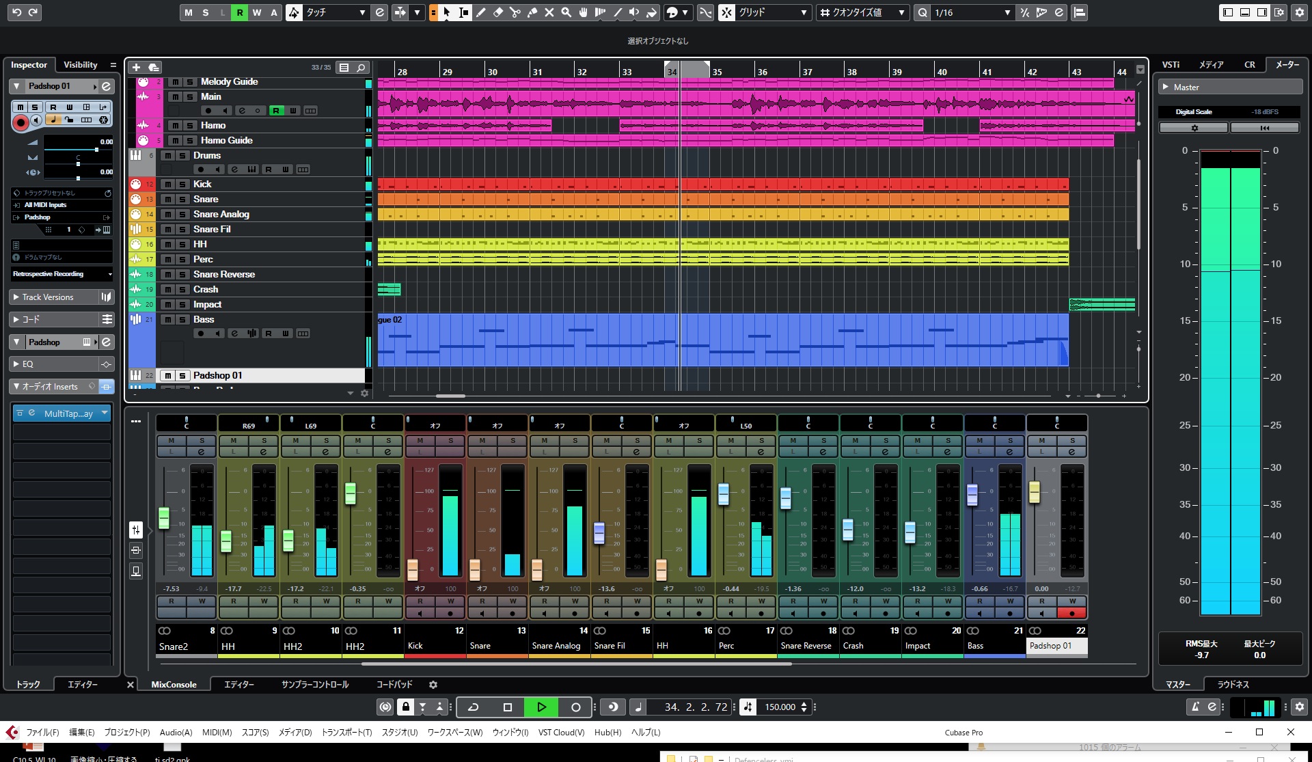Toggle the metronome click button
The width and height of the screenshot is (1312, 762).
[x=1195, y=707]
